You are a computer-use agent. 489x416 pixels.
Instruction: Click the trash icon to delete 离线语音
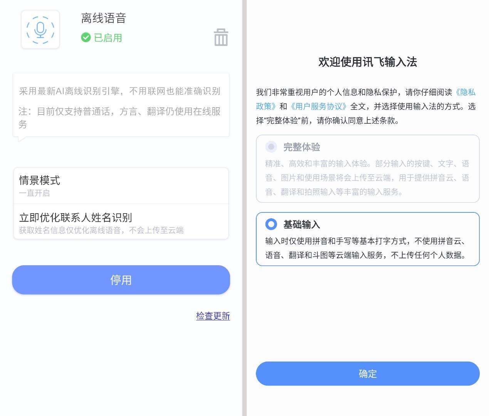coord(220,37)
